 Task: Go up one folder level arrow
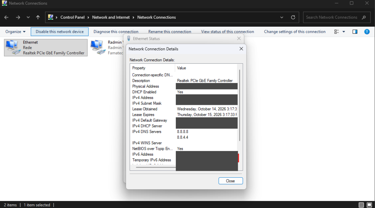click(x=38, y=17)
